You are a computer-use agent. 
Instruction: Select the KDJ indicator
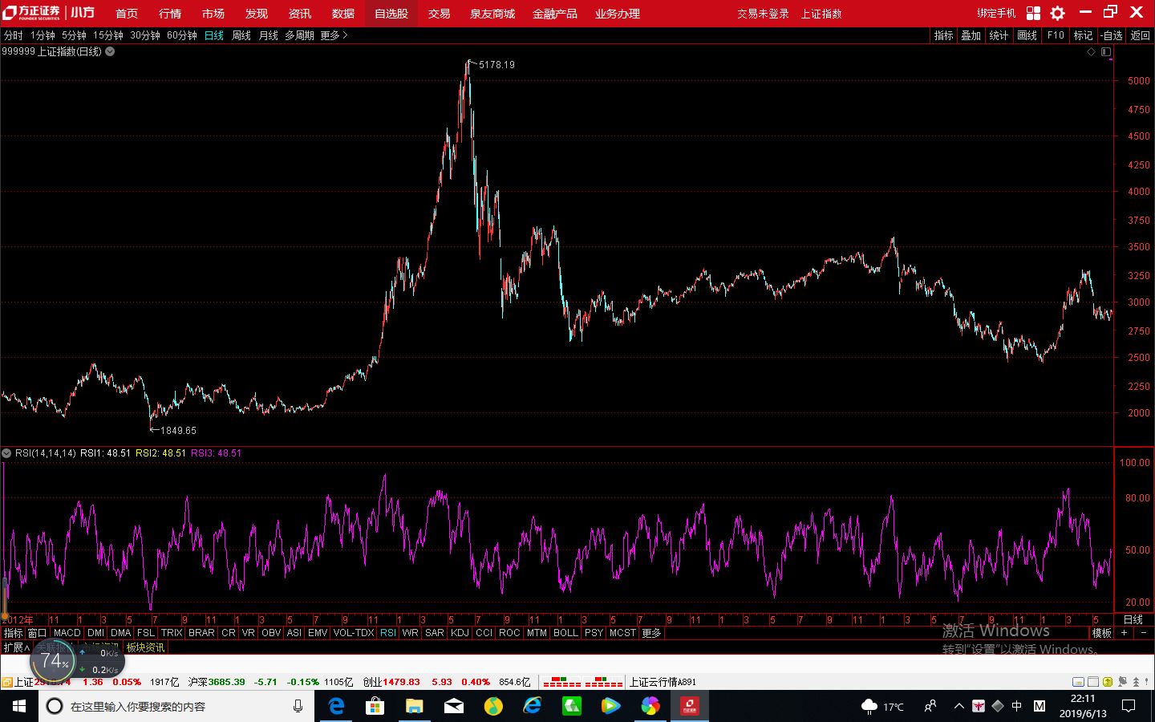coord(460,633)
